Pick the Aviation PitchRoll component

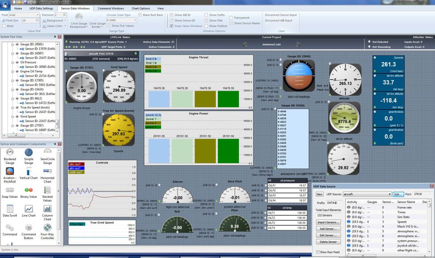10,175
